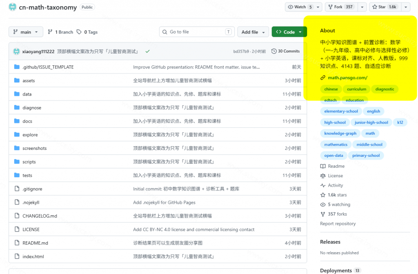Open the Activity pulse icon

tap(323, 185)
